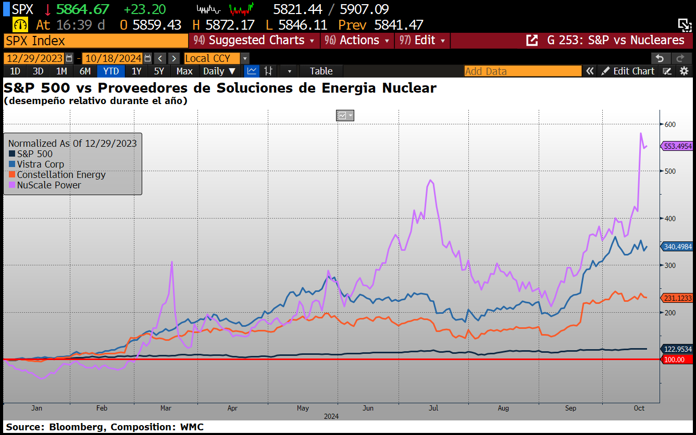This screenshot has width=696, height=435.
Task: Click the Source: Bloomberg footer text
Action: (x=105, y=427)
